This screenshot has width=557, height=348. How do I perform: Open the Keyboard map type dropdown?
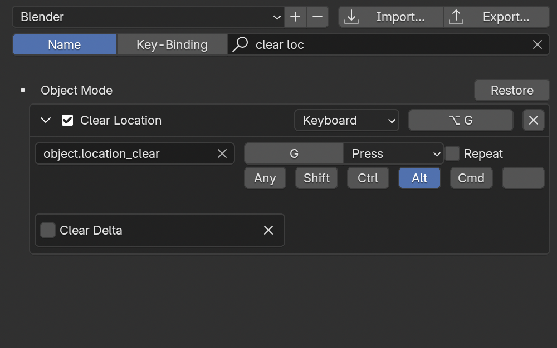click(346, 120)
